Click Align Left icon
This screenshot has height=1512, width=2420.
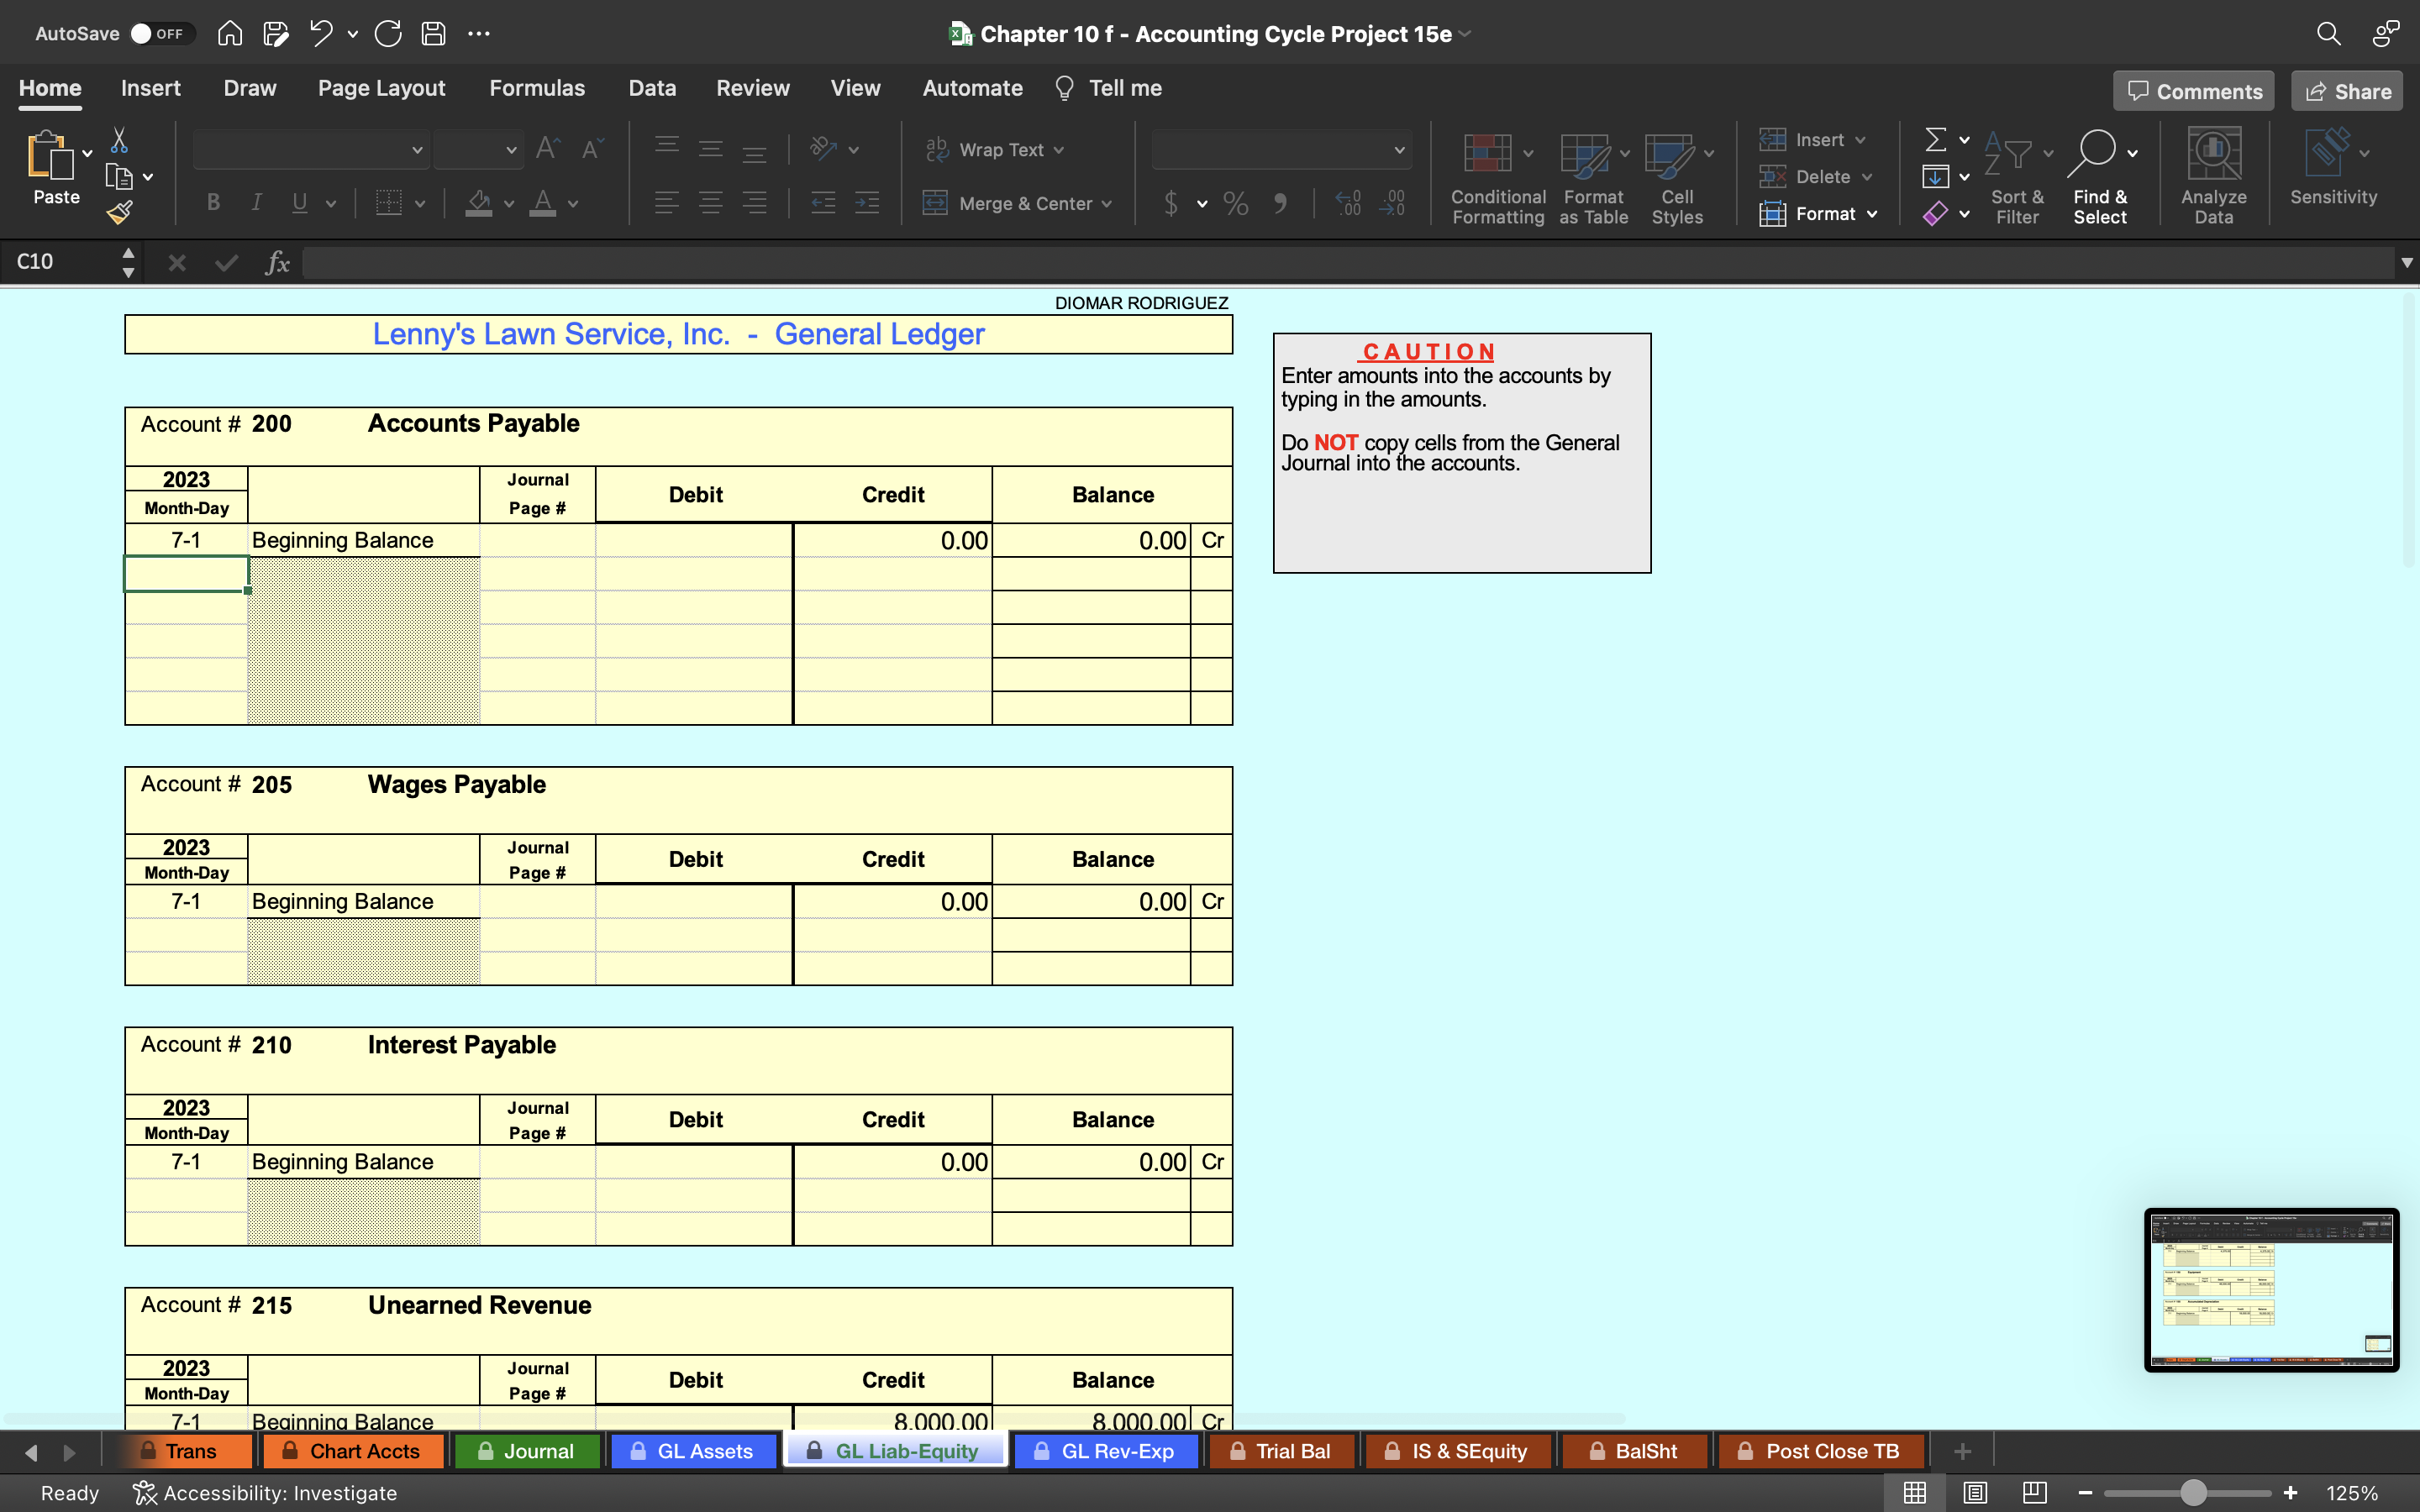click(667, 203)
